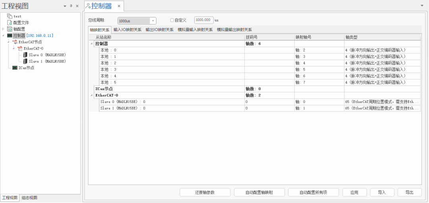This screenshot has height=203, width=429.
Task: Open the 输出IO映射关系 tab
Action: 160,30
